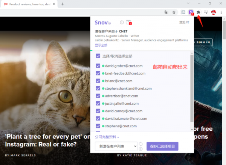Bookmark this page with the star icon
The width and height of the screenshot is (226, 165).
[x=174, y=12]
